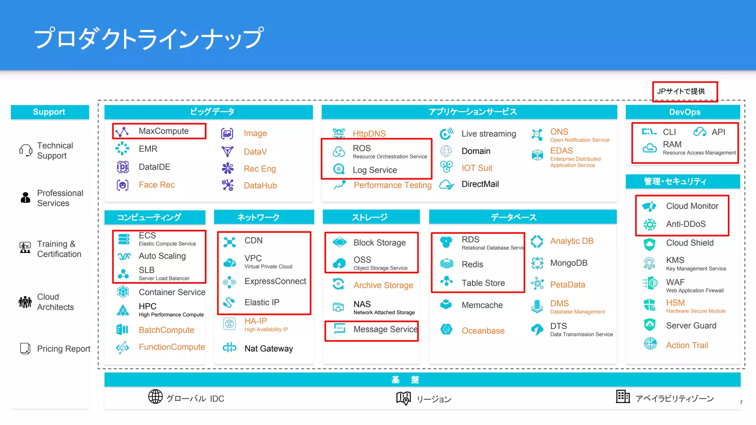The image size is (756, 425).
Task: Click the DataIDE icon
Action: pyautogui.click(x=123, y=167)
